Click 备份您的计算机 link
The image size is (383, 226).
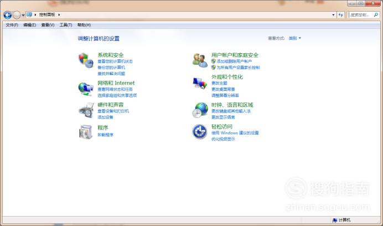(111, 67)
